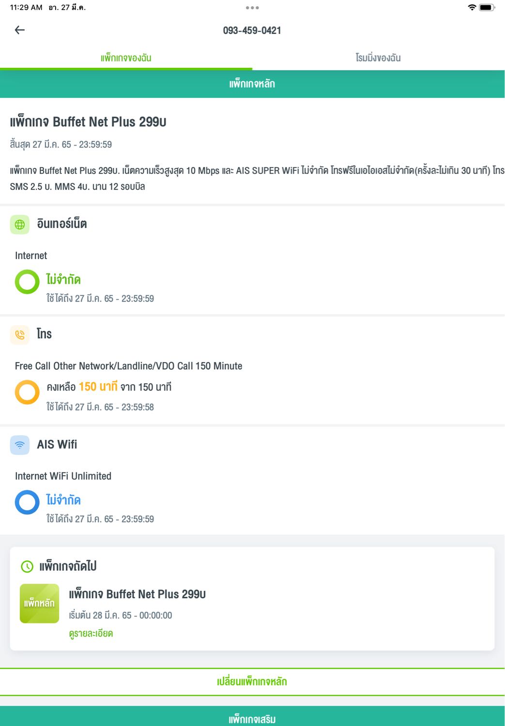
Task: Tap the แพ็กเกจหลัก teal header bar
Action: pyautogui.click(x=252, y=84)
